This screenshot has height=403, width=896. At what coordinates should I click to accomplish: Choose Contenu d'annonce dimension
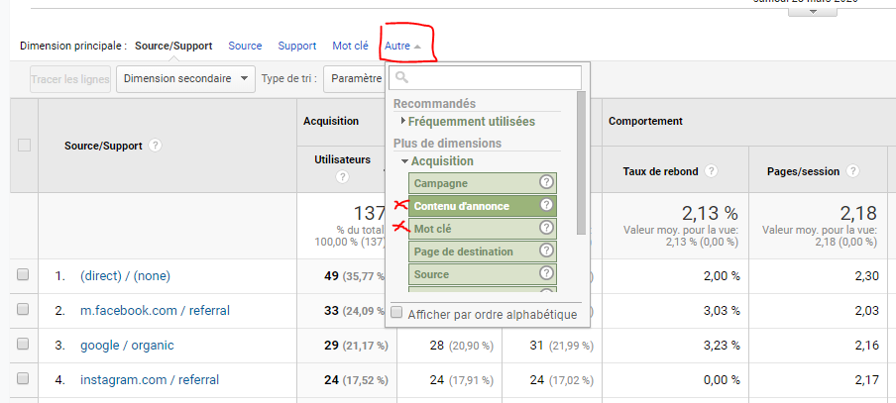pos(483,206)
